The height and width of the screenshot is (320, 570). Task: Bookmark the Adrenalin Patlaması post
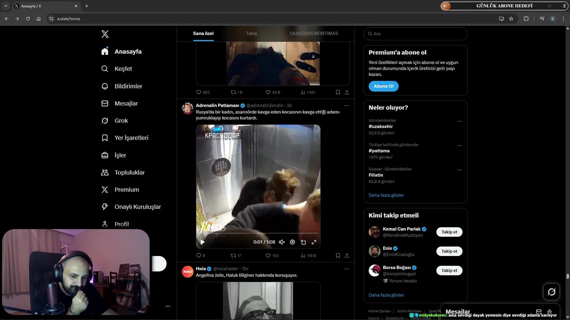tap(338, 256)
